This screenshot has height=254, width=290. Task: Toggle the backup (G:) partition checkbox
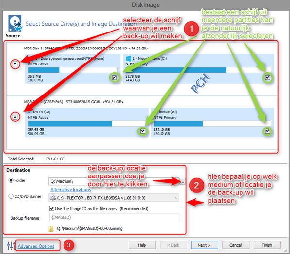tap(267, 131)
